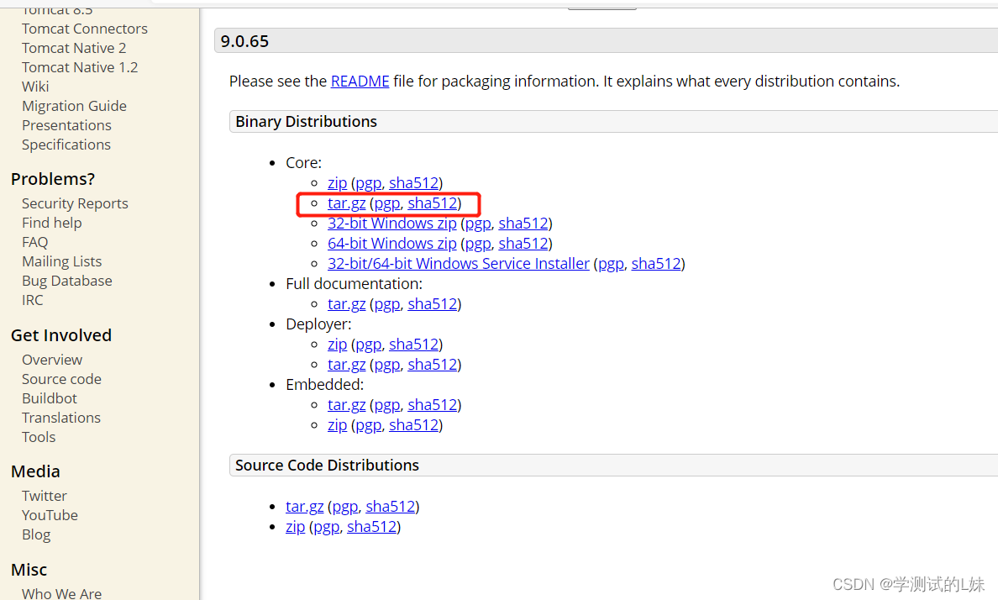This screenshot has width=998, height=600.
Task: Download Source Code zip
Action: [296, 527]
